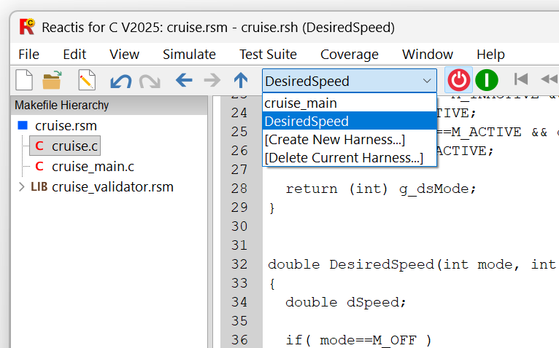Viewport: 559px width, 348px height.
Task: Click the LIB icon for cruise_validator.rsm
Action: (x=39, y=186)
